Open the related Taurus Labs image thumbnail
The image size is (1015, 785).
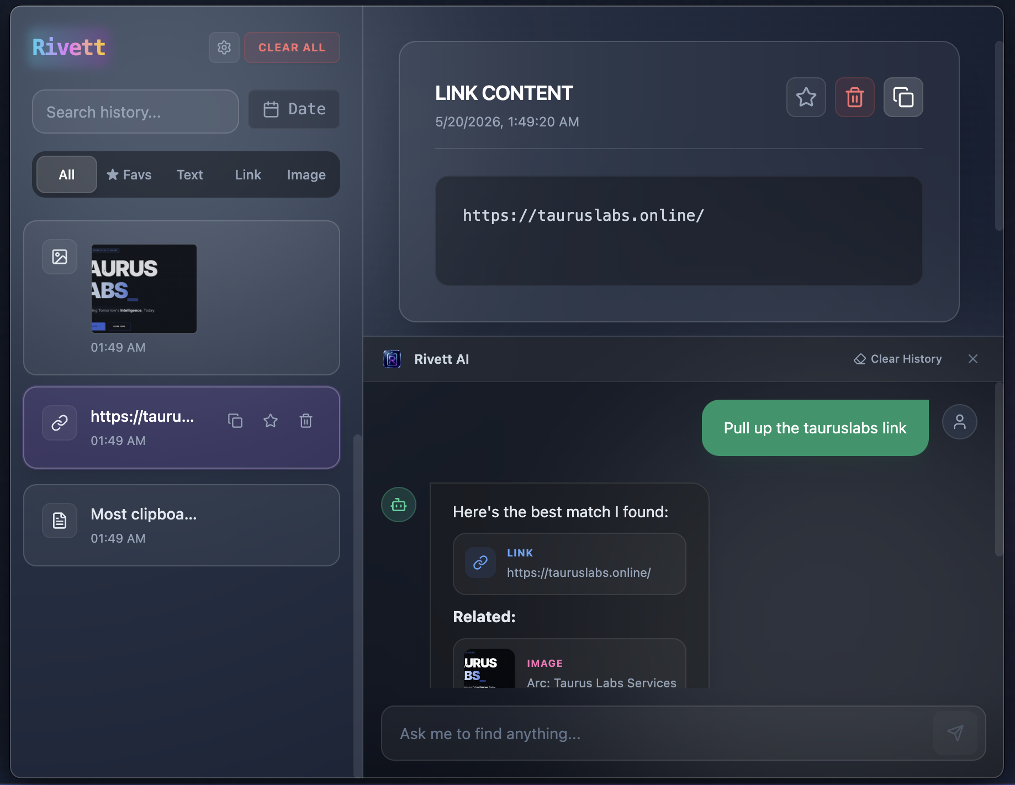click(489, 669)
